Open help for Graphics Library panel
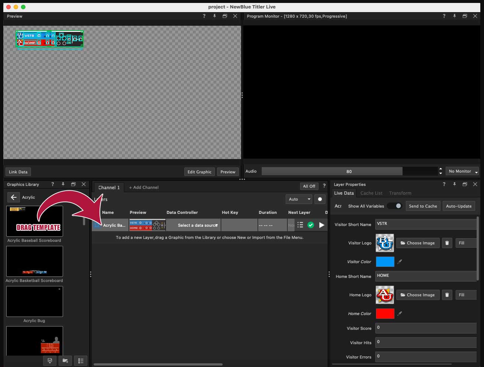 click(x=52, y=184)
